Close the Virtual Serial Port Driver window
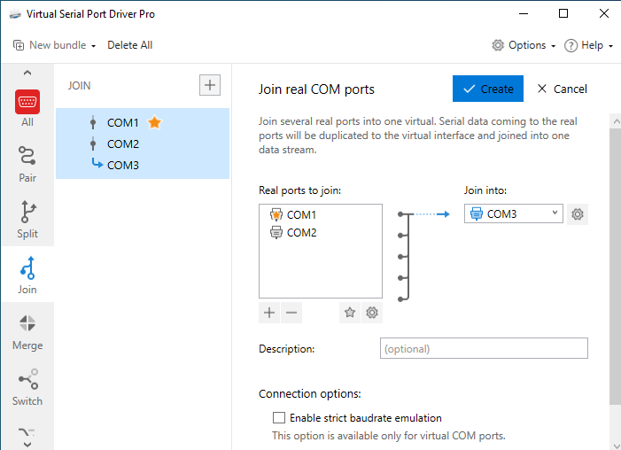Viewport: 621px width, 450px height. (604, 14)
